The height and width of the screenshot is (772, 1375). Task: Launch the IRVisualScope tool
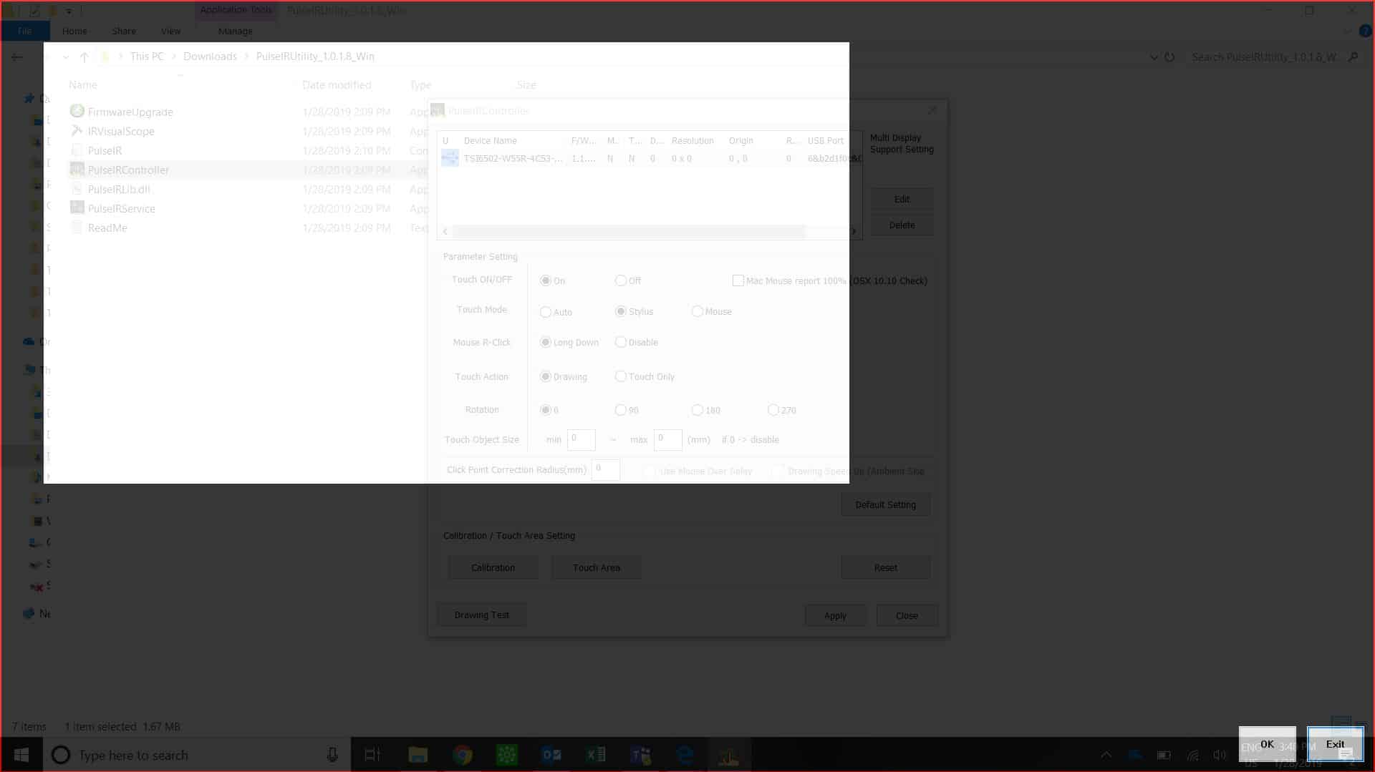coord(120,132)
